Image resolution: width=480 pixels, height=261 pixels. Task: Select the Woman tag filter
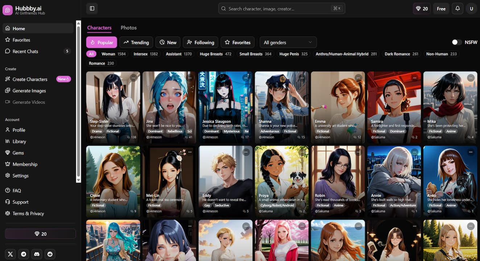pyautogui.click(x=113, y=54)
